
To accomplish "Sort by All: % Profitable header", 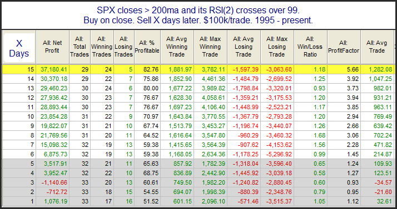I will point(147,47).
